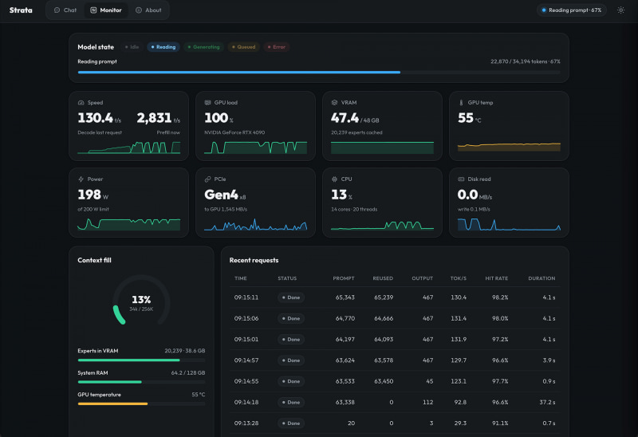Sort by the STATUS column header

coord(287,278)
